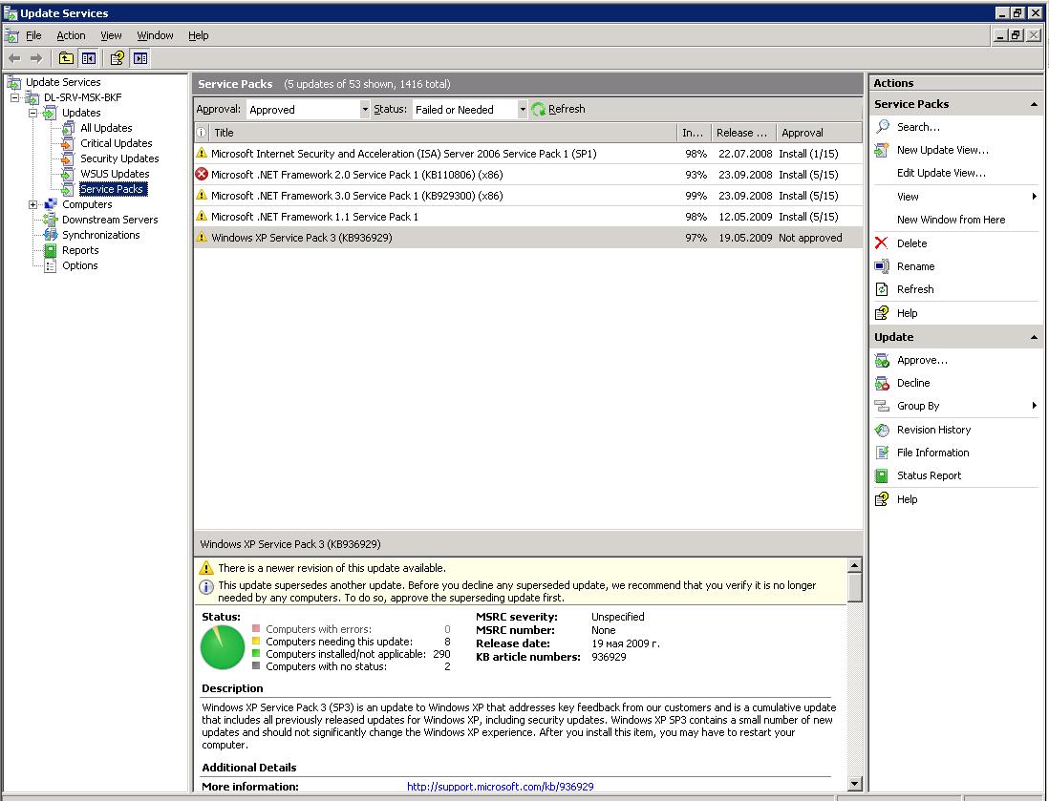The height and width of the screenshot is (801, 1049).
Task: Click the green status pie chart
Action: [x=223, y=647]
